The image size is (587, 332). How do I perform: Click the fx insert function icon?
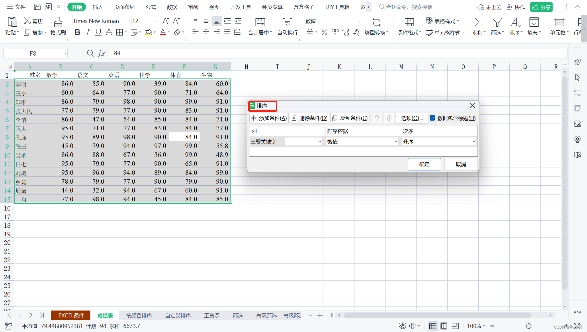point(101,53)
